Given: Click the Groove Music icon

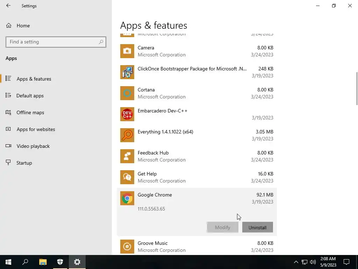Looking at the screenshot, I should [x=127, y=247].
